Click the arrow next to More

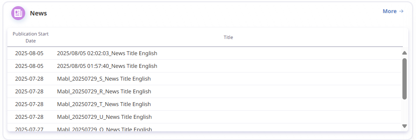[x=401, y=11]
